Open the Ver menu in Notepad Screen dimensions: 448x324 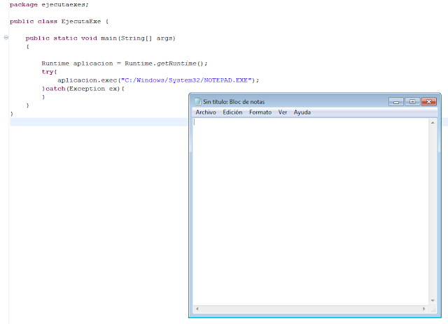point(283,112)
